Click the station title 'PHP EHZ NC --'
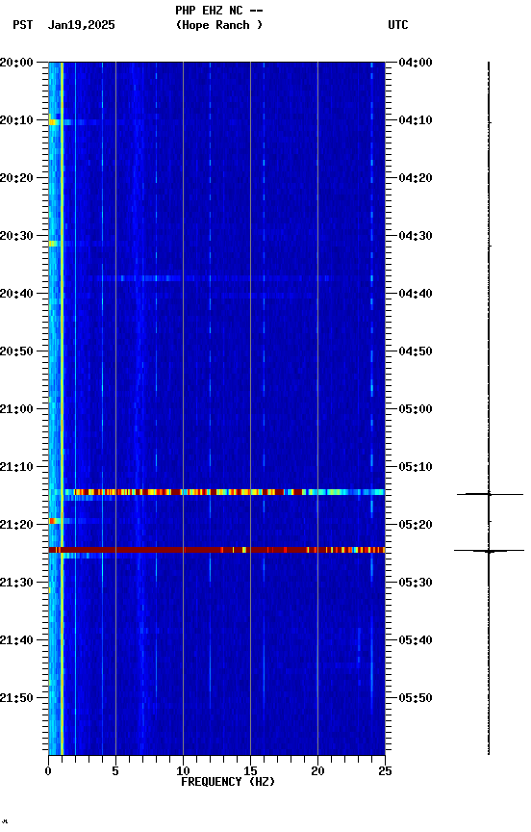 click(219, 10)
